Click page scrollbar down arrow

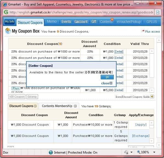(x=159, y=145)
